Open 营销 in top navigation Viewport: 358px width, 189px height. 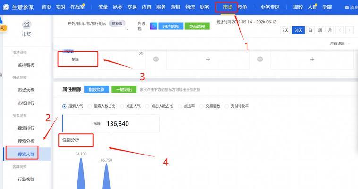pos(176,7)
